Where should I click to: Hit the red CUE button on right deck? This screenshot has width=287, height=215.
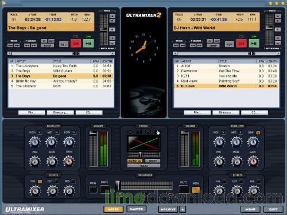[241, 44]
